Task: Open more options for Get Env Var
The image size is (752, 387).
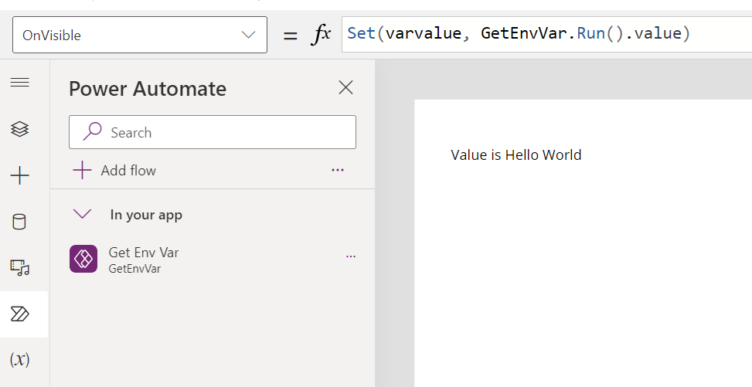Action: click(x=351, y=256)
